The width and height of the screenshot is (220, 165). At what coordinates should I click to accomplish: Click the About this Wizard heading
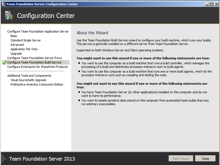[x=92, y=33]
